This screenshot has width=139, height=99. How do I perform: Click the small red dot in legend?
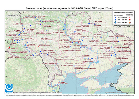click(130, 18)
